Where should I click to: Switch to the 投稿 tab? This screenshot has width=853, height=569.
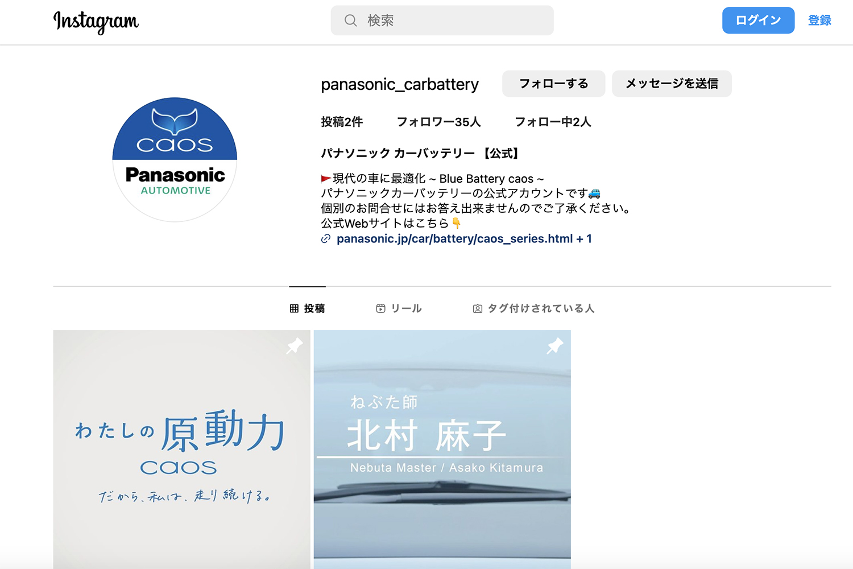click(307, 308)
